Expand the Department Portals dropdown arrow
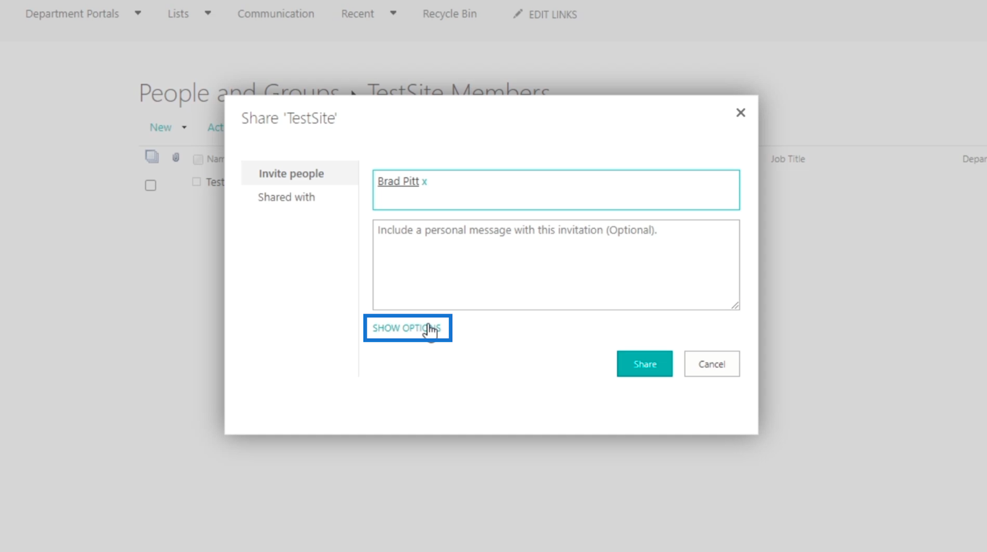Image resolution: width=987 pixels, height=552 pixels. (138, 13)
